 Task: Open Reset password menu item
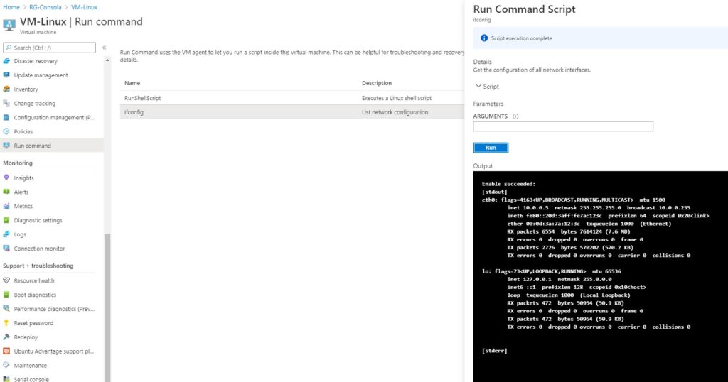[33, 323]
